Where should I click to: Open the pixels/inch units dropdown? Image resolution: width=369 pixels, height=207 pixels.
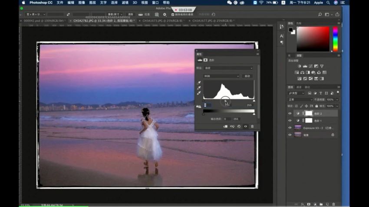point(115,15)
